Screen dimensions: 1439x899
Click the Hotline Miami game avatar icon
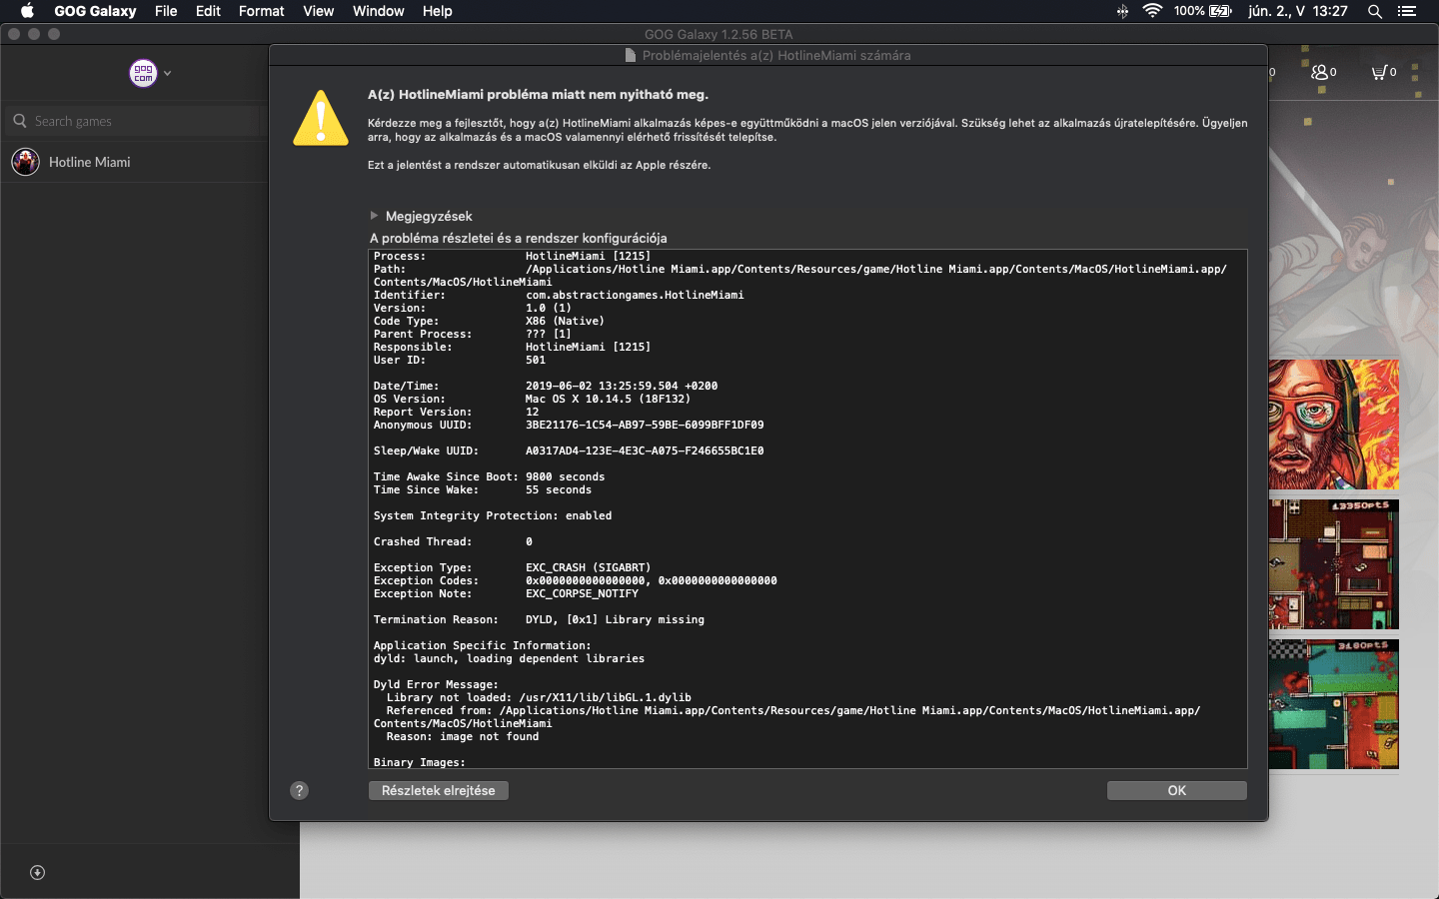pos(26,162)
